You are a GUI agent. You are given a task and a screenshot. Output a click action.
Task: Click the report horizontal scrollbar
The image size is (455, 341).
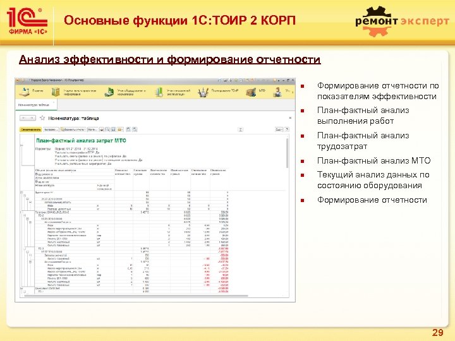(136, 296)
